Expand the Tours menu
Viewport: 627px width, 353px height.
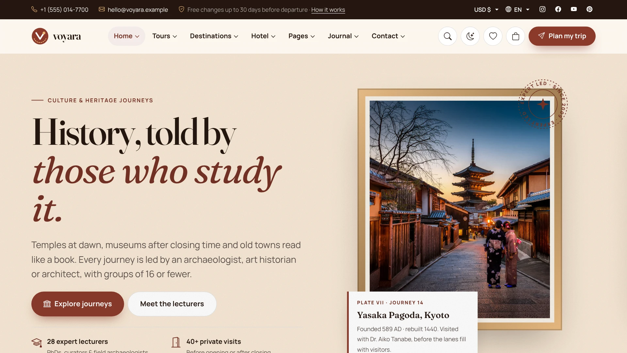pos(165,36)
